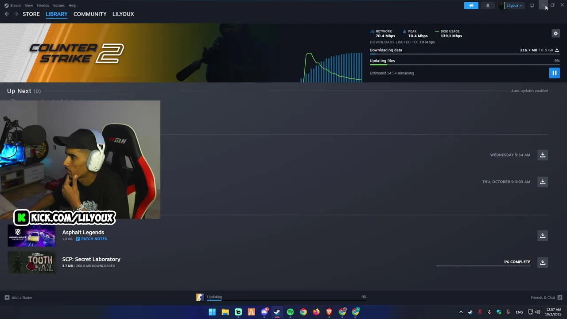The image size is (567, 319).
Task: Click Steam icon in taskbar
Action: (277, 312)
